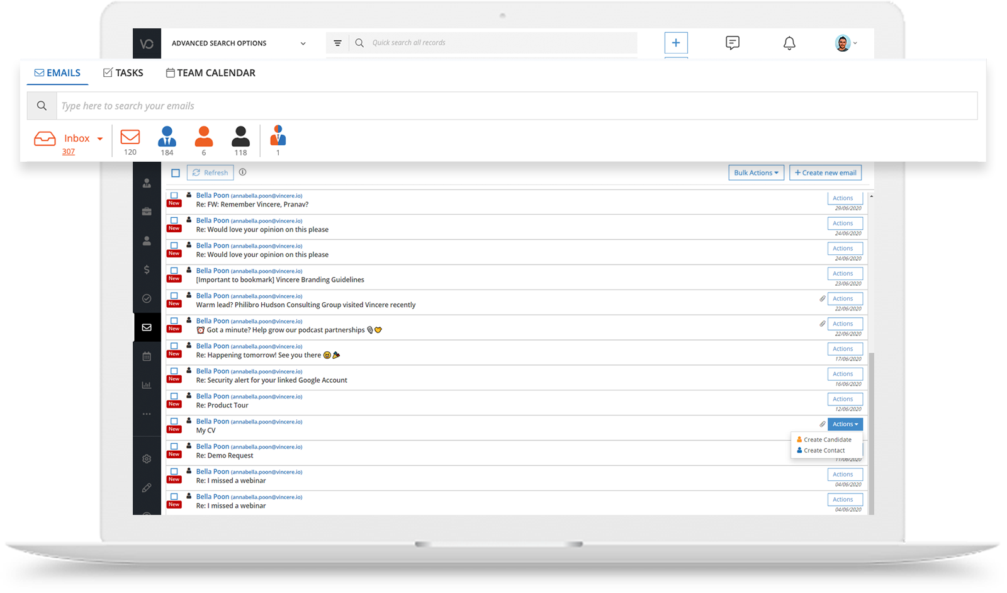Open the calendar sidebar icon
This screenshot has height=593, width=1007.
[x=147, y=356]
